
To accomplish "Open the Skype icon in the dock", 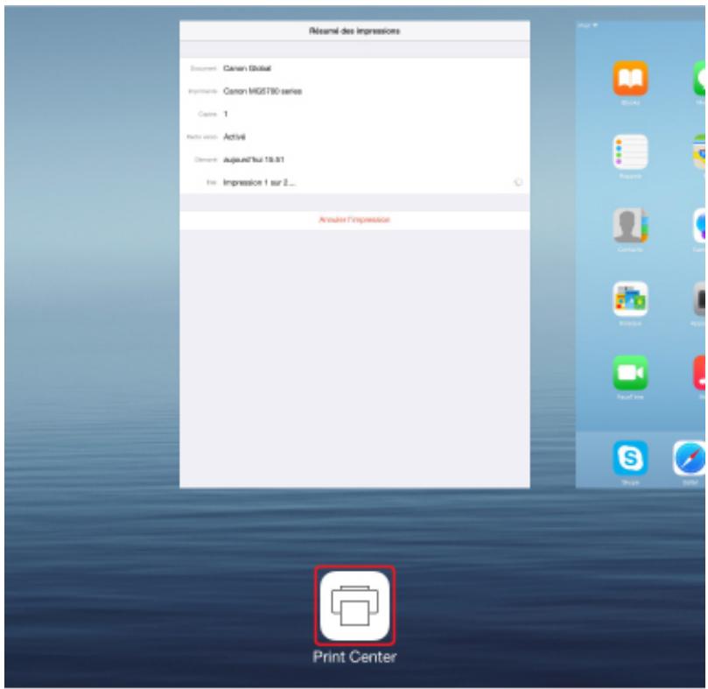I will click(x=630, y=458).
